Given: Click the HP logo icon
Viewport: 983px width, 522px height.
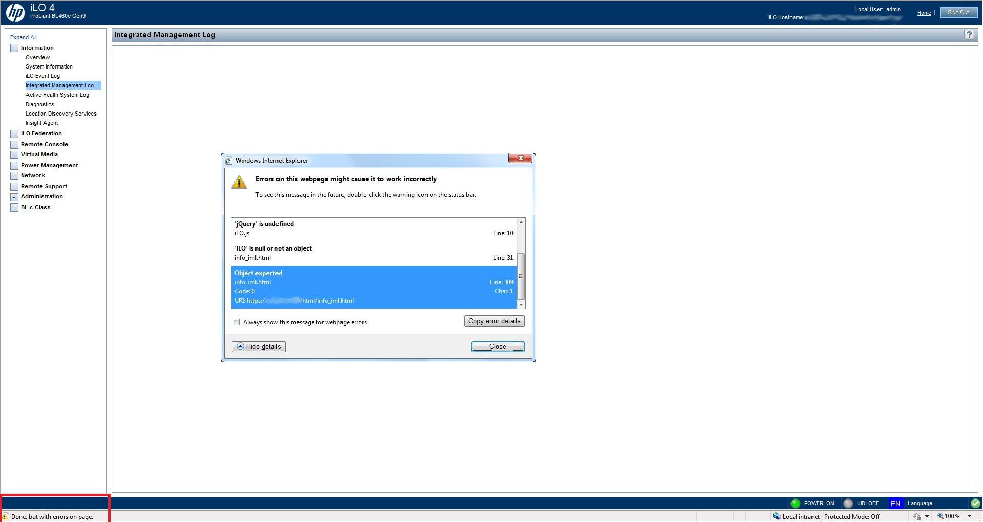Looking at the screenshot, I should click(x=15, y=12).
